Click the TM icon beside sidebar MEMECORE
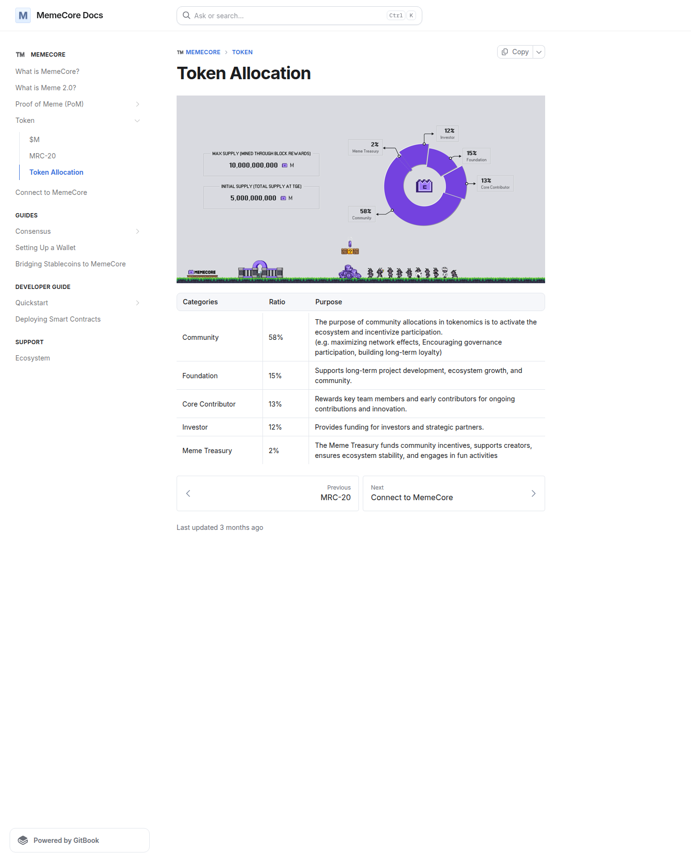Image resolution: width=691 pixels, height=864 pixels. 20,55
